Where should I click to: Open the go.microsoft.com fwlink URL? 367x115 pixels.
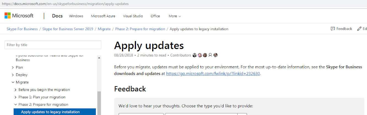point(213,73)
